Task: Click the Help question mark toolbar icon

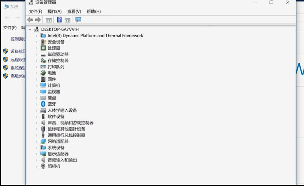Action: 59,20
